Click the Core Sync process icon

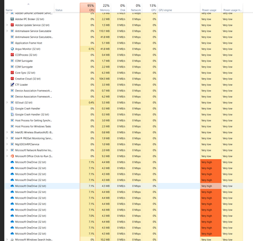(x=12, y=73)
